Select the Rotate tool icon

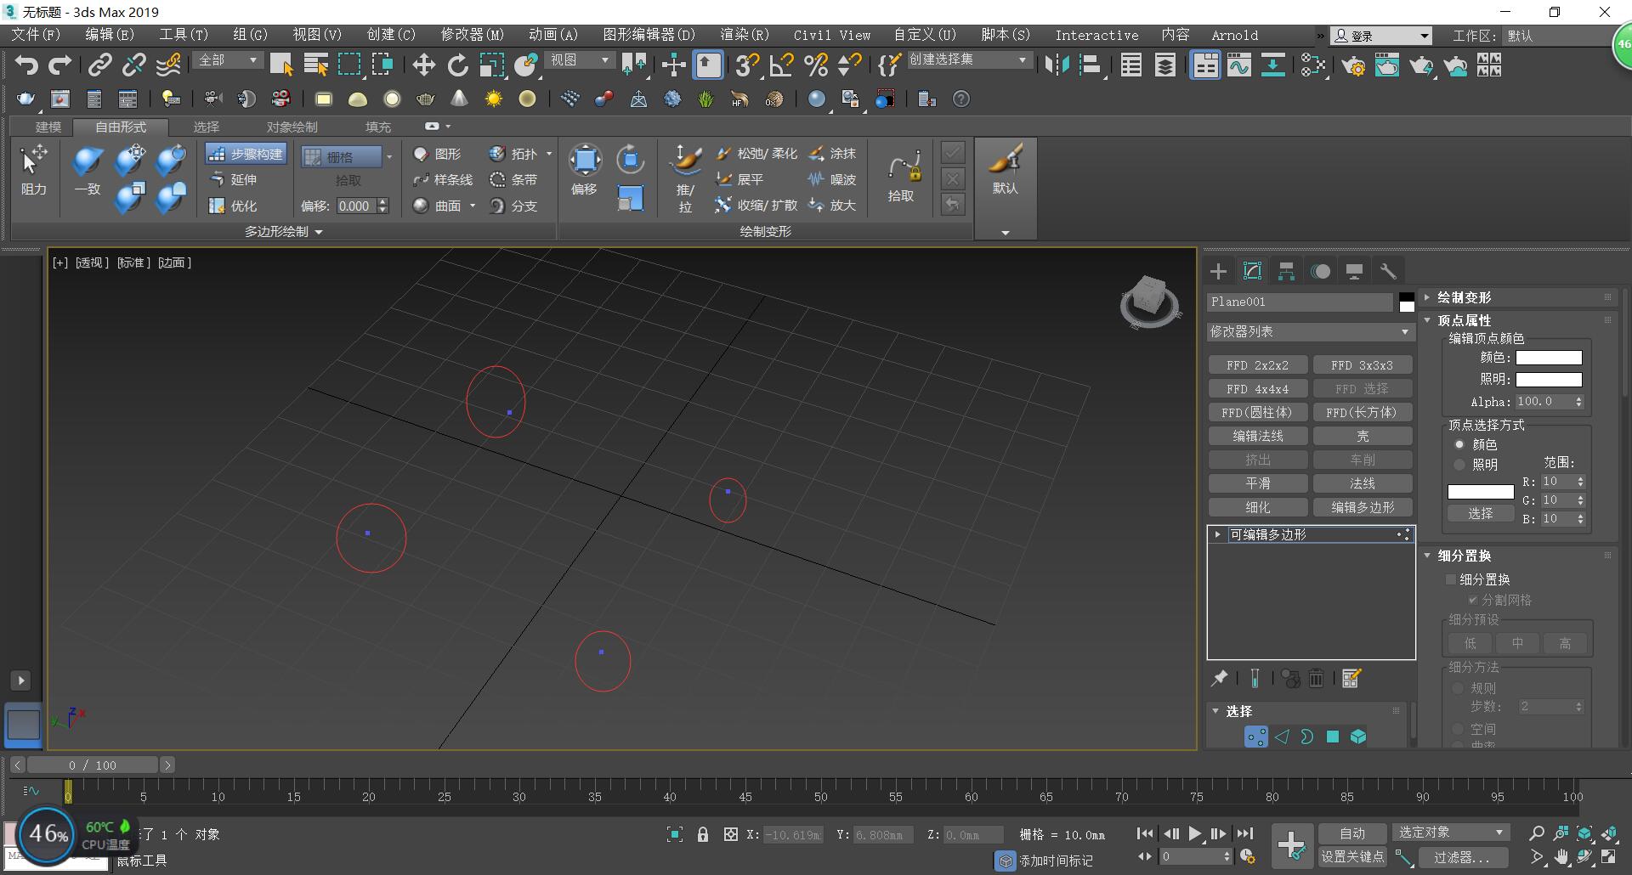click(x=458, y=65)
